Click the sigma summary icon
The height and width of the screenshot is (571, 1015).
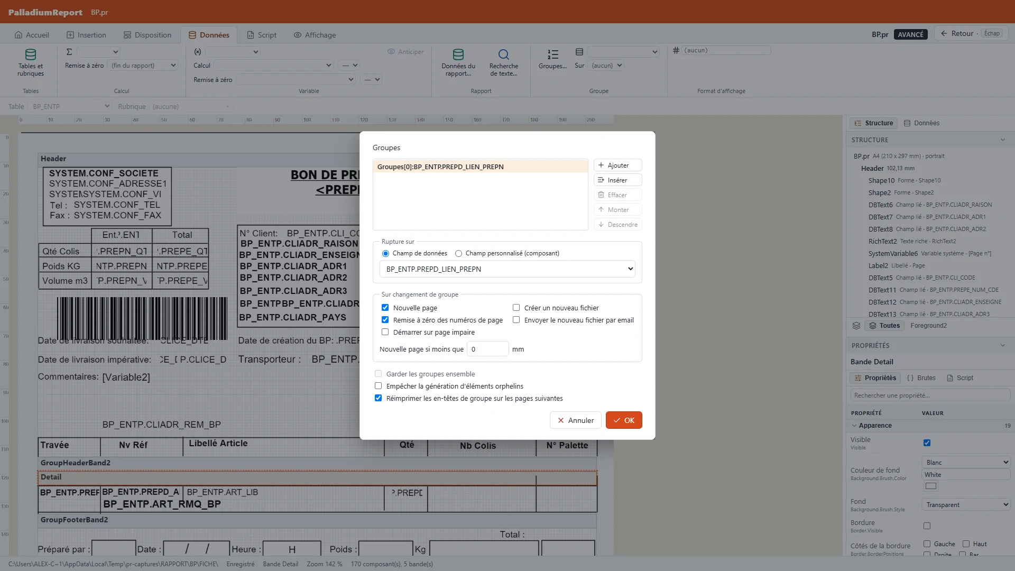coord(69,52)
